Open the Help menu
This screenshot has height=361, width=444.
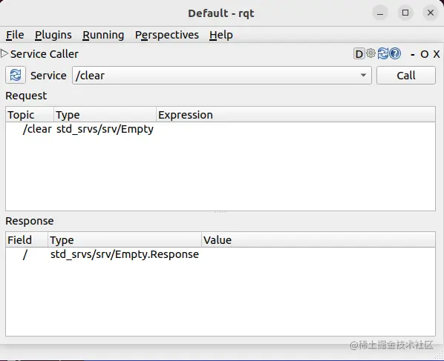pos(221,35)
